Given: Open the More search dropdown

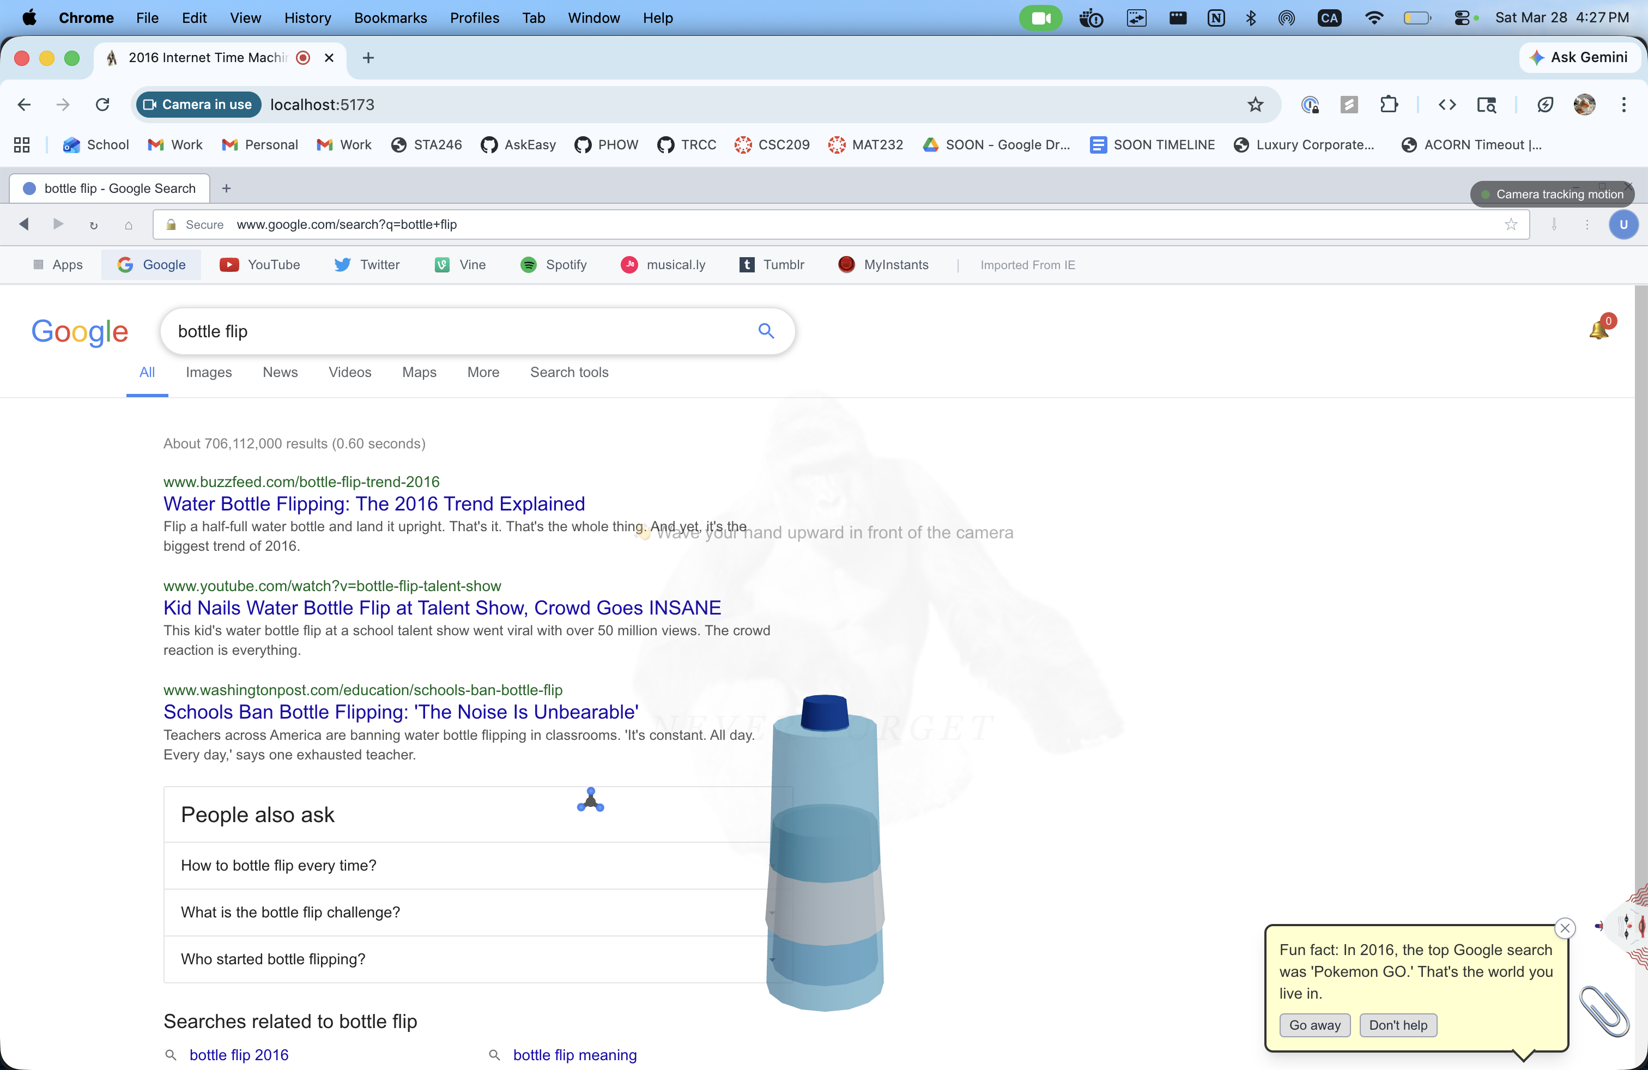Looking at the screenshot, I should (x=483, y=372).
